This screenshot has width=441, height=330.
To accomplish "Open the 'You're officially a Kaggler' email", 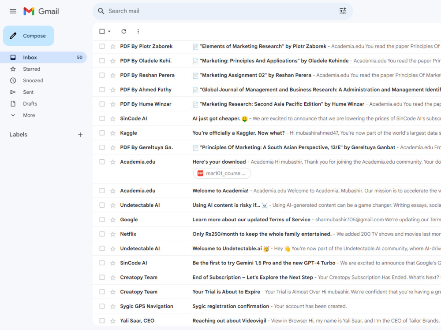I will point(239,133).
